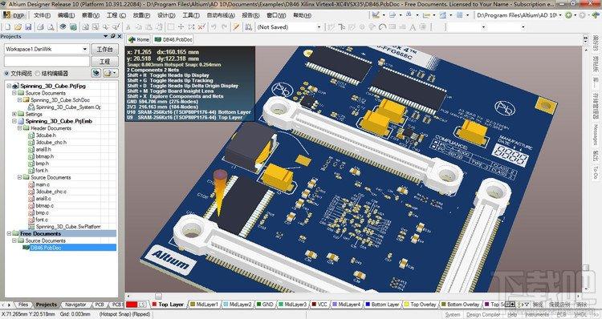Open the 自动布线(A) menu
This screenshot has height=319, width=602.
221,15
